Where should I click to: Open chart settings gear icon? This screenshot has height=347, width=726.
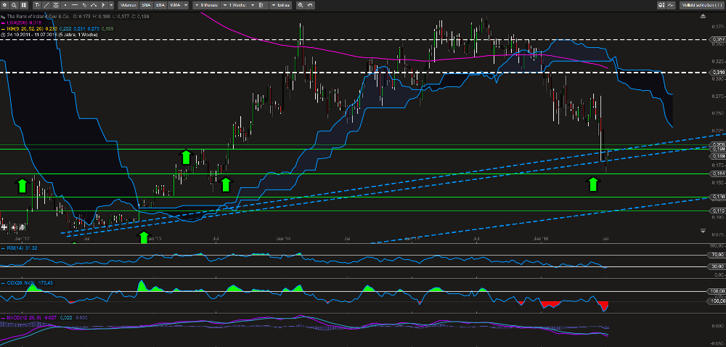coord(4,5)
